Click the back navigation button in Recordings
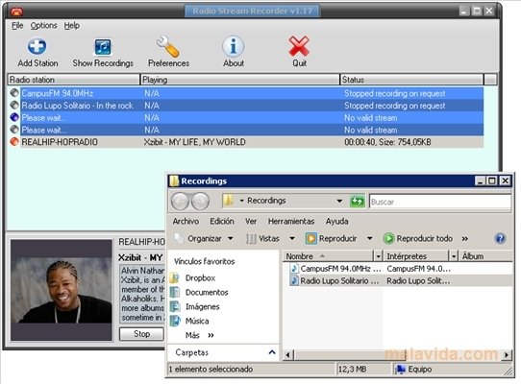The height and width of the screenshot is (384, 521). tap(180, 202)
